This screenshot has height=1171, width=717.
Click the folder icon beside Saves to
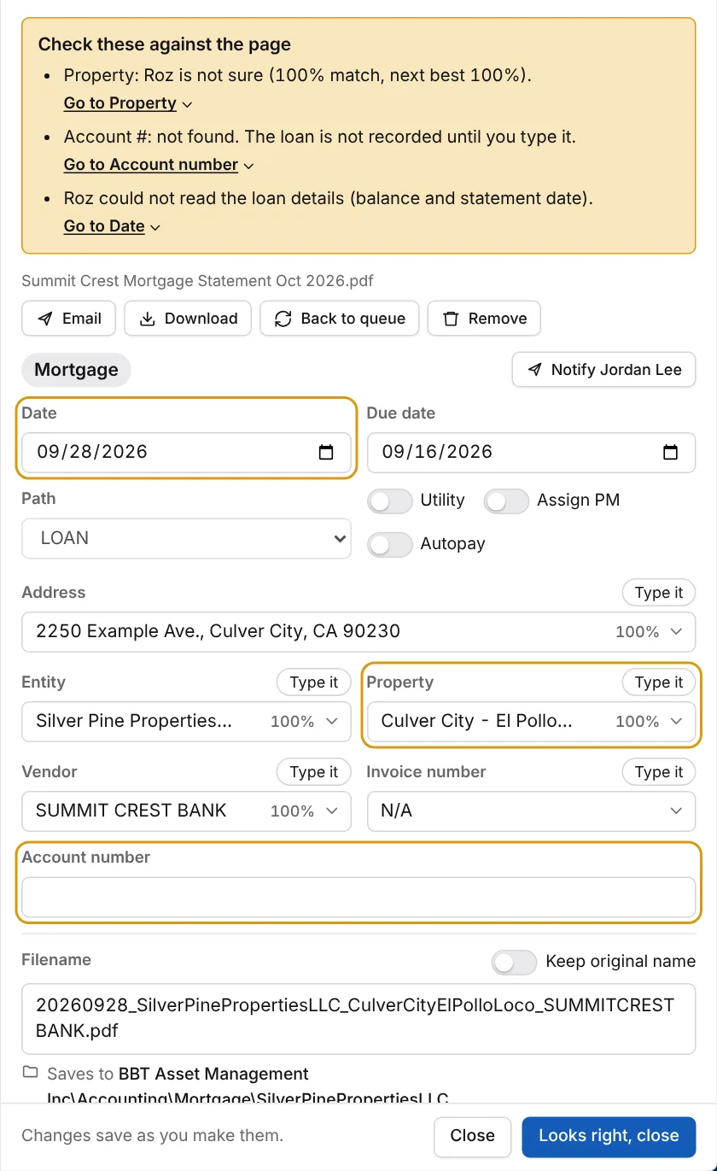pyautogui.click(x=31, y=1072)
